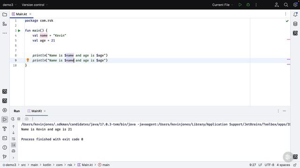Show more tool windows ellipsis in left sidebar
The height and width of the screenshot is (168, 300).
coord(5,33)
